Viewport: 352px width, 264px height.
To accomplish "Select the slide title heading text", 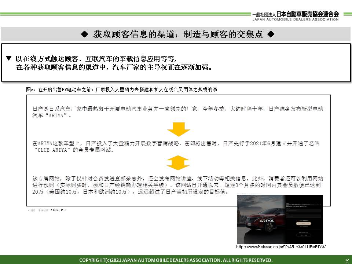I will 177,34.
